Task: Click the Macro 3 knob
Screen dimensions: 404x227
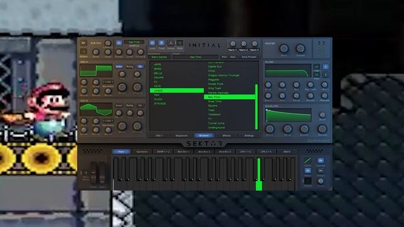Action: (x=254, y=44)
